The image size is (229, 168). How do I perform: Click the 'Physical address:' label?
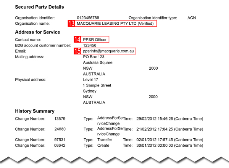(x=31, y=80)
